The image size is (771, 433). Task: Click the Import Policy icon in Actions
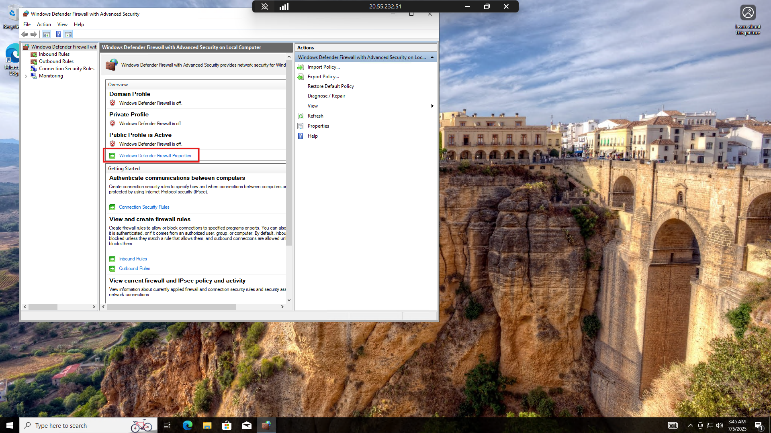pos(301,67)
